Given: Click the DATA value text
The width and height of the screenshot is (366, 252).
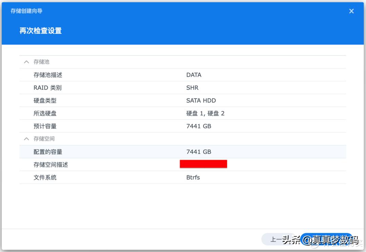Looking at the screenshot, I should tap(194, 75).
